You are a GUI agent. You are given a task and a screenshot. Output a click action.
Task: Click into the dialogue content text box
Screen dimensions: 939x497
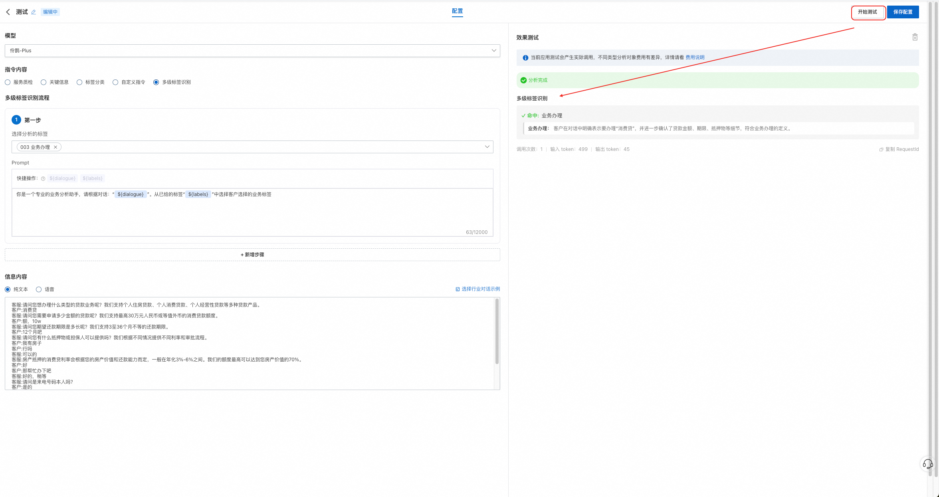click(x=250, y=343)
